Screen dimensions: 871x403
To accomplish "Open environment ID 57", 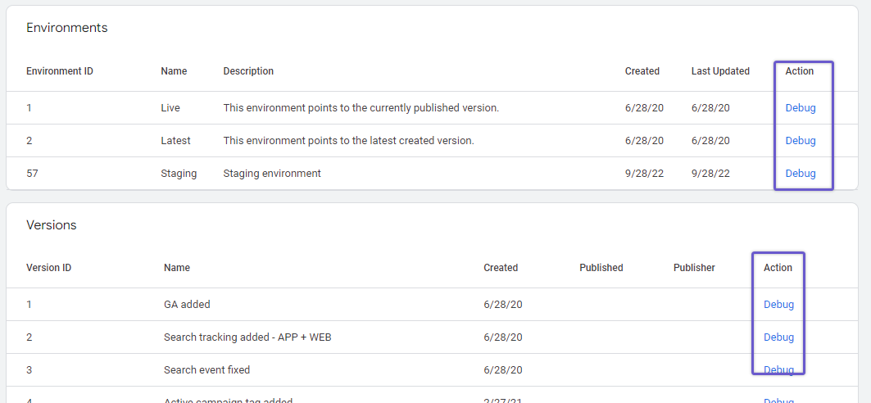I will [x=32, y=173].
